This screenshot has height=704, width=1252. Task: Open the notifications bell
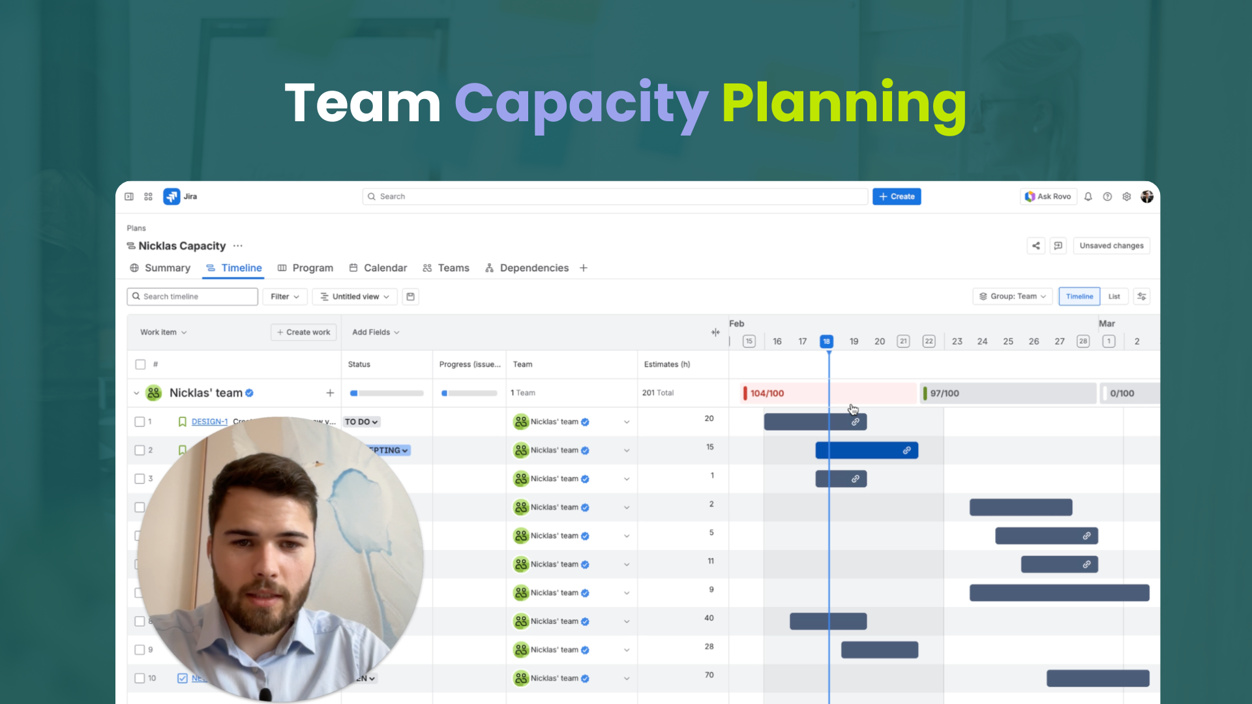(x=1088, y=196)
